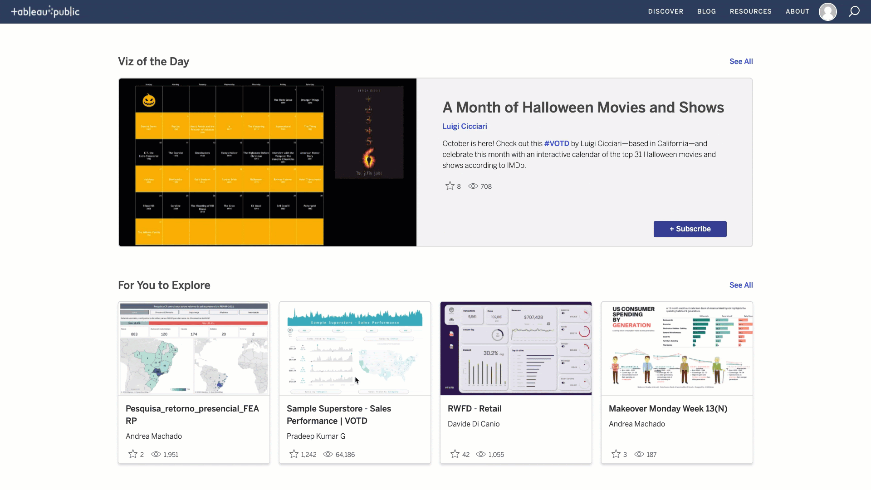The width and height of the screenshot is (871, 490).
Task: Open the RWFD Retail dashboard thumbnail
Action: 516,348
